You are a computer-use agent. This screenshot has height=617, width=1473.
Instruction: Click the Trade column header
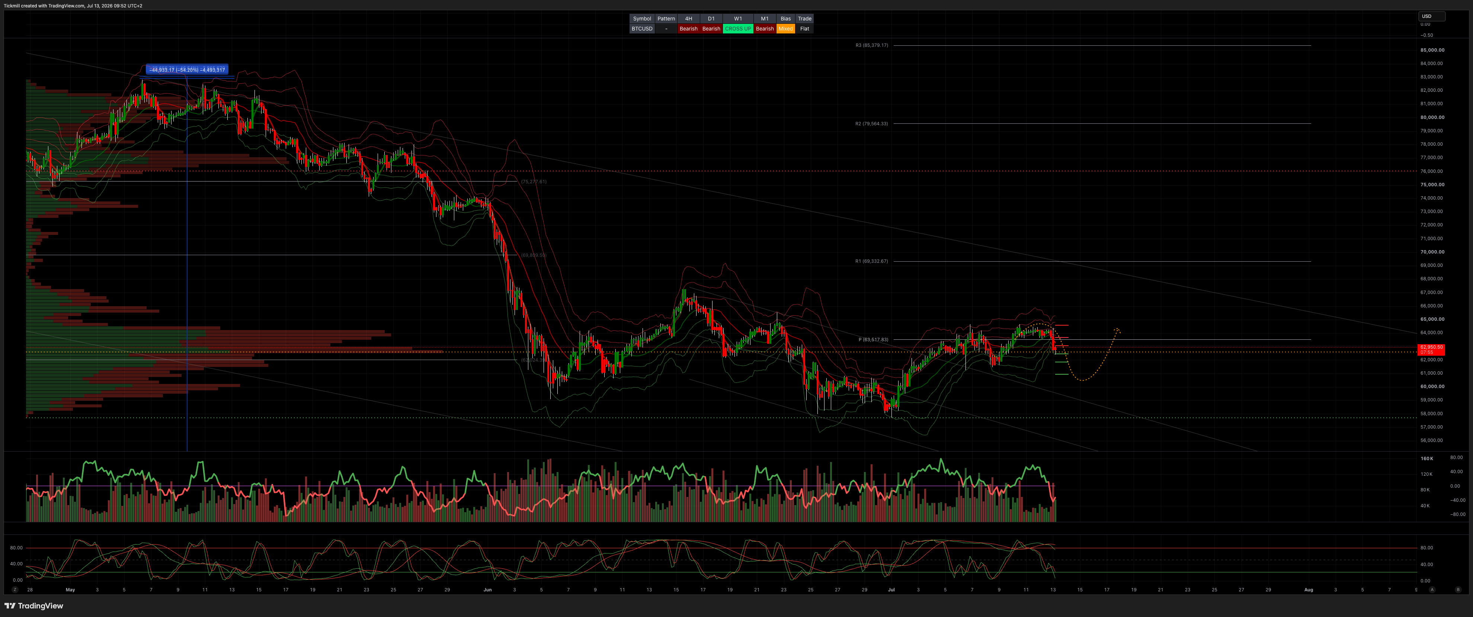point(804,18)
